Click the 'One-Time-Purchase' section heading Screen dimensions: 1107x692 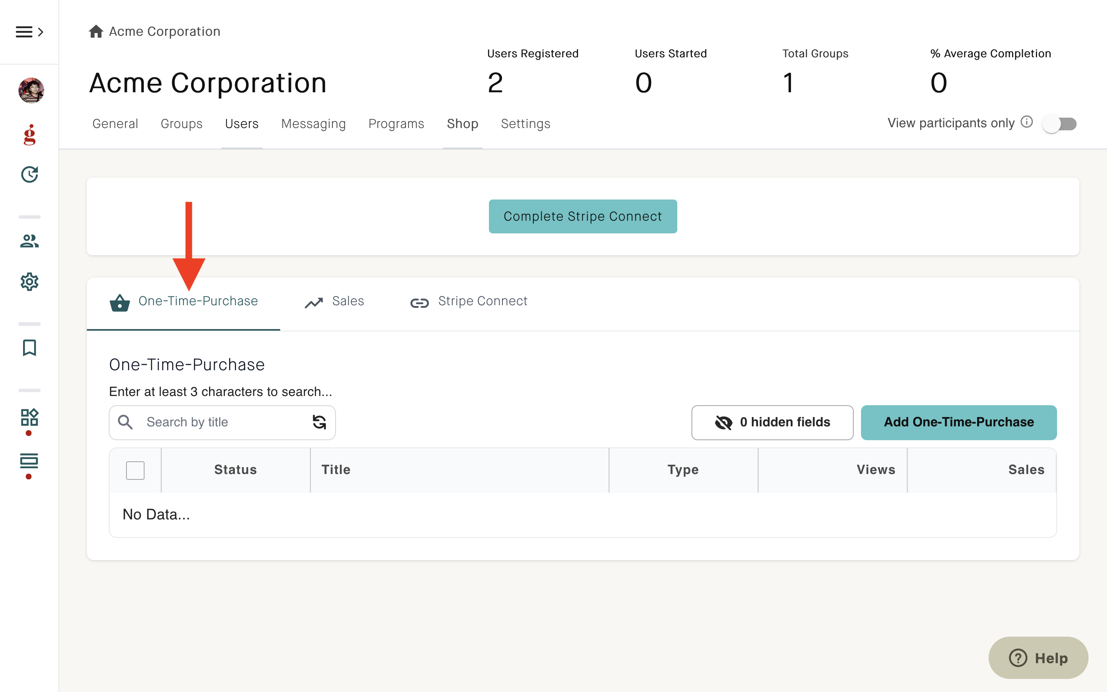(x=187, y=365)
